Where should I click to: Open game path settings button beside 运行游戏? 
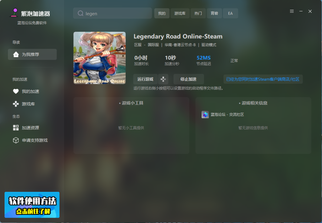163,79
